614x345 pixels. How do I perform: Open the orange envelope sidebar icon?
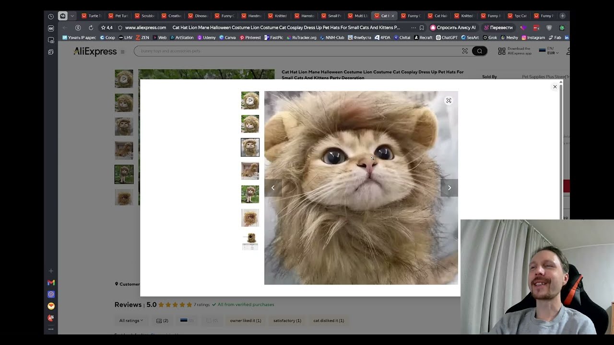click(x=51, y=306)
